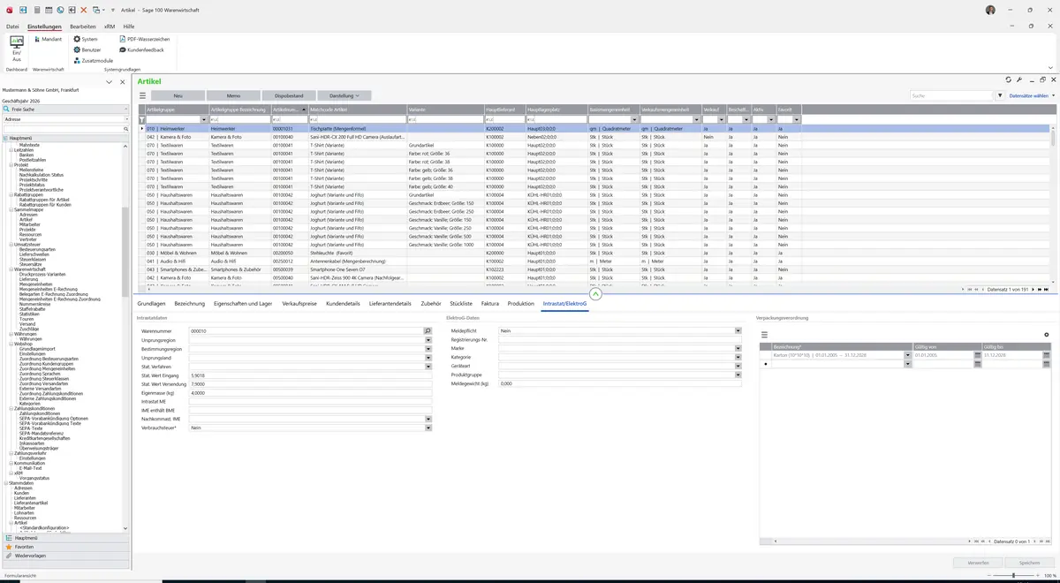The height and width of the screenshot is (583, 1060).
Task: Collapse the detail pane with the green chevron
Action: (595, 294)
